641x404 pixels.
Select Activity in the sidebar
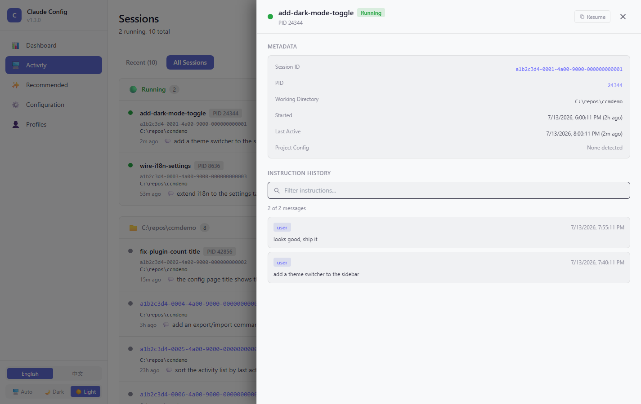[54, 65]
